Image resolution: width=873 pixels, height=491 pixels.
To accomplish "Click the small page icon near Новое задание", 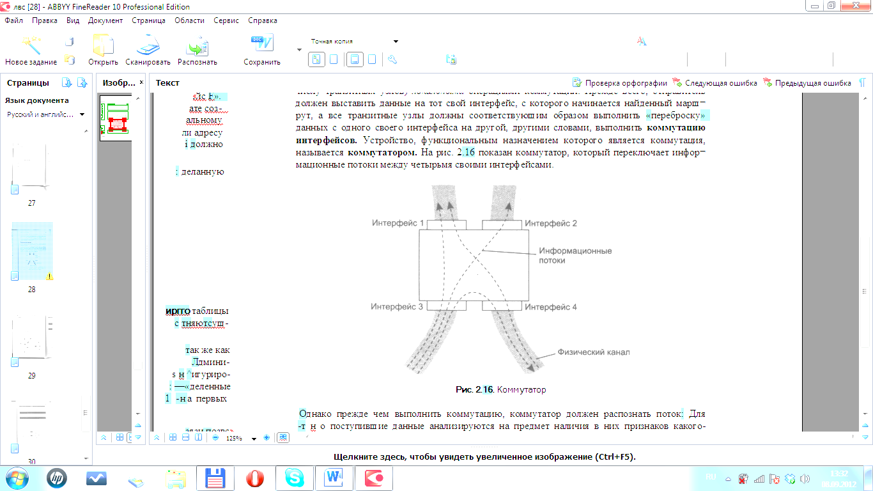I will coord(70,42).
